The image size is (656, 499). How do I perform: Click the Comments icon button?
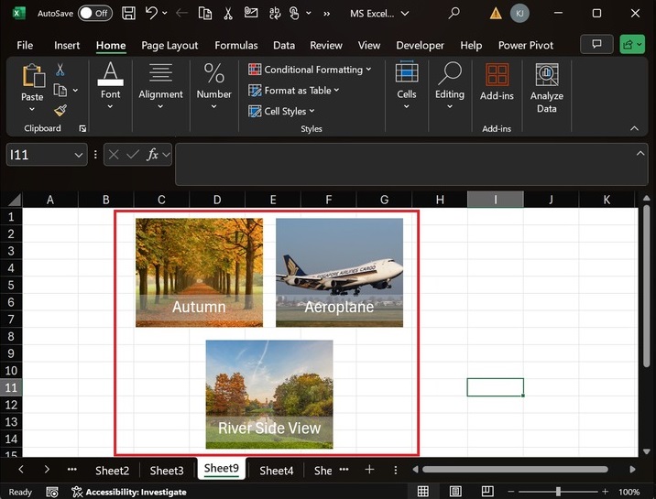point(596,44)
